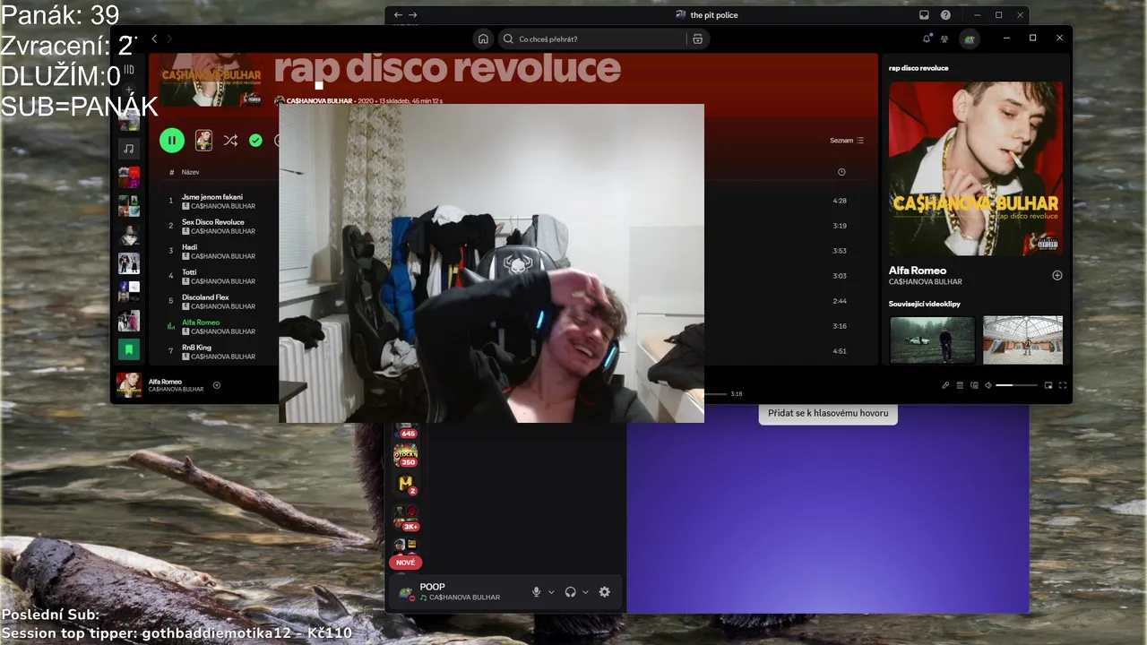This screenshot has height=645, width=1147.
Task: Go back in Spotify navigation
Action: pos(154,39)
